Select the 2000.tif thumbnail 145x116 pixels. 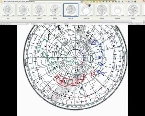coord(55,10)
